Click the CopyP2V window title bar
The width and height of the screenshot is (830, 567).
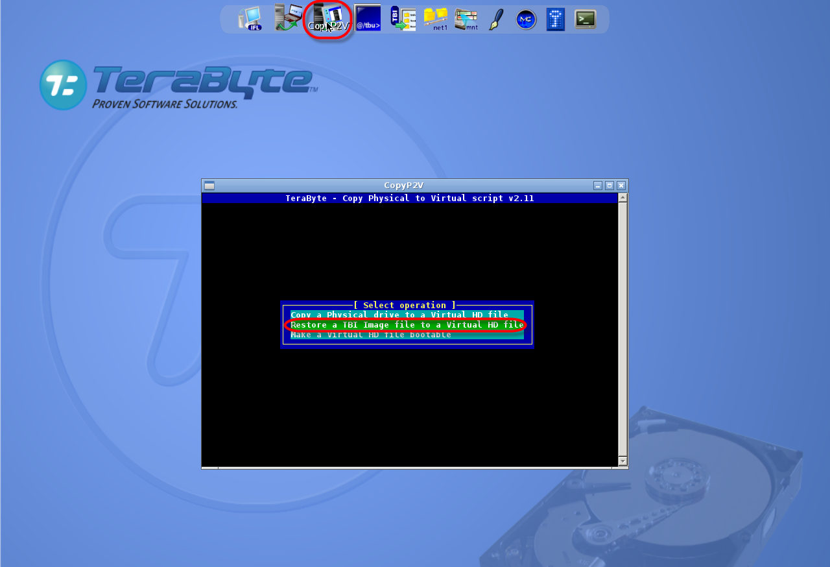(x=403, y=186)
